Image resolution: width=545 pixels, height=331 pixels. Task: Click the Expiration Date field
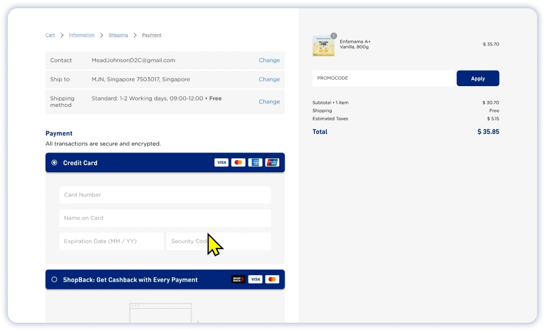112,241
